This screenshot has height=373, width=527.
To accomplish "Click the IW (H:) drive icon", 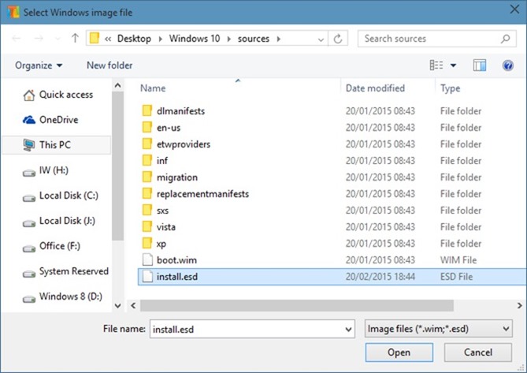I will coord(29,173).
